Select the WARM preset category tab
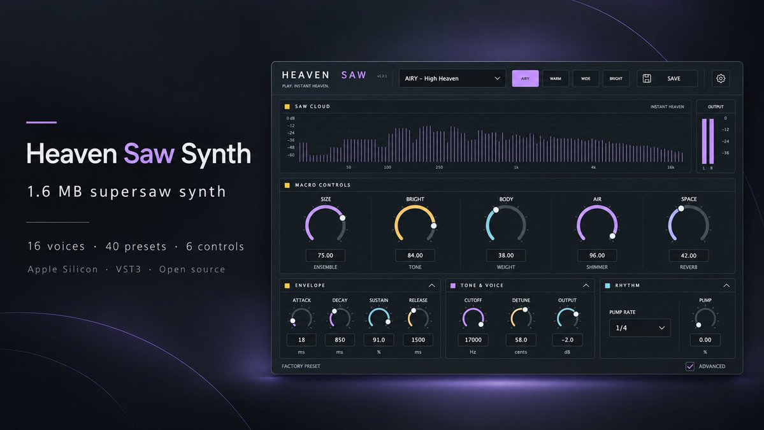Viewport: 764px width, 430px height. click(x=556, y=78)
